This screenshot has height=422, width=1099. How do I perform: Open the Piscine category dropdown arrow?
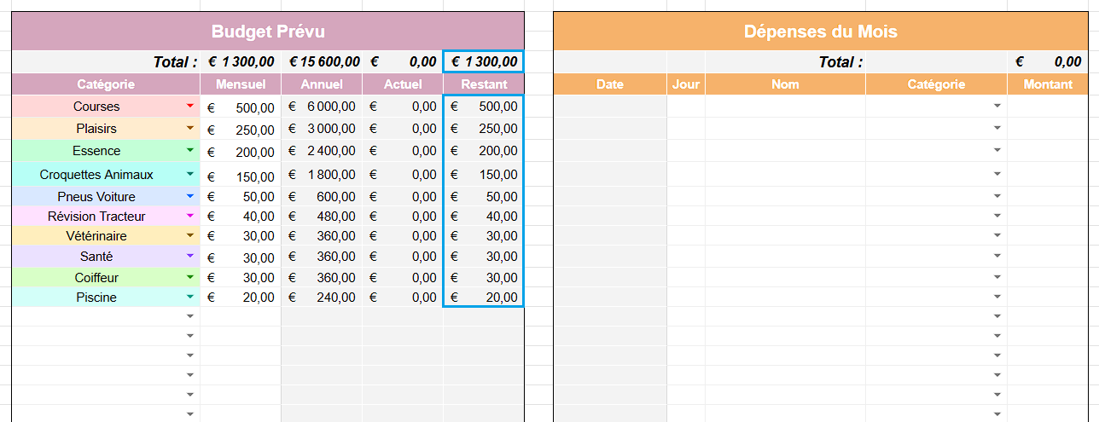pyautogui.click(x=190, y=298)
